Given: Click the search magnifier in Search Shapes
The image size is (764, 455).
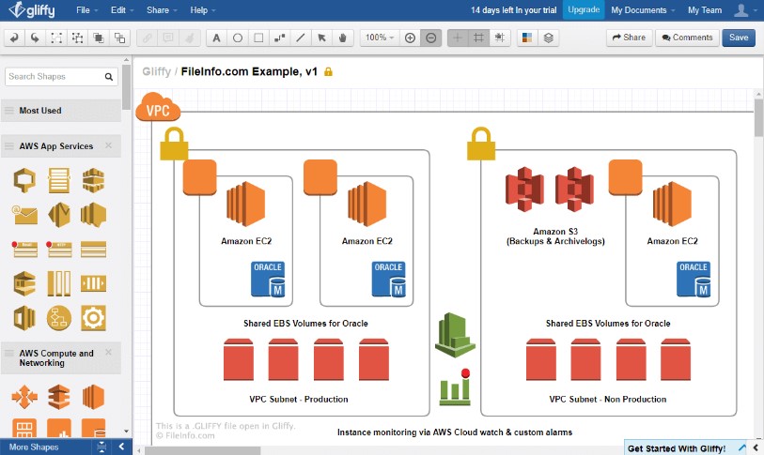Looking at the screenshot, I should pos(109,76).
